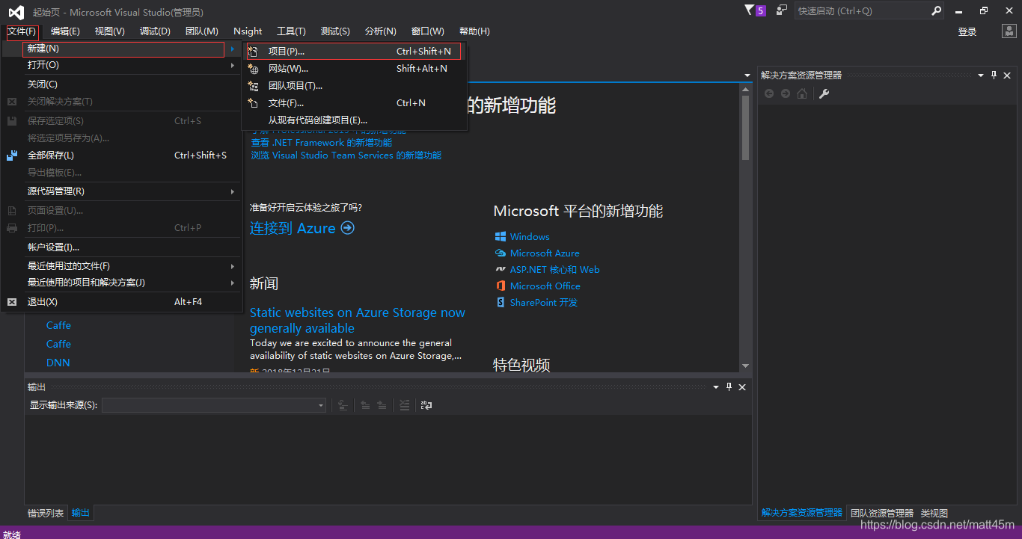Switch to Error List (错误列表) tab
Screen dimensions: 1022x539
pyautogui.click(x=46, y=513)
